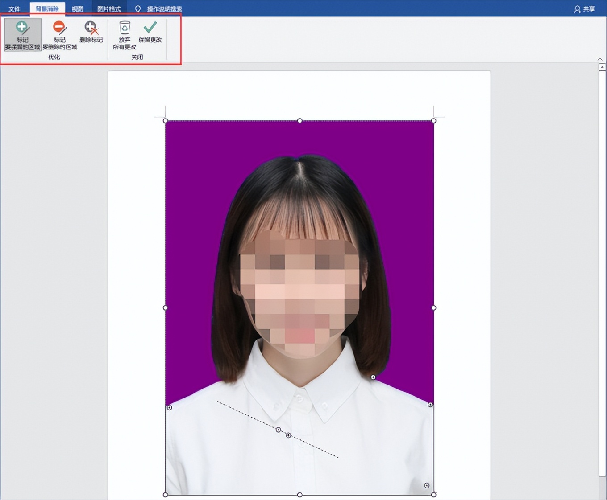Choose the 删除标记 tool

91,32
